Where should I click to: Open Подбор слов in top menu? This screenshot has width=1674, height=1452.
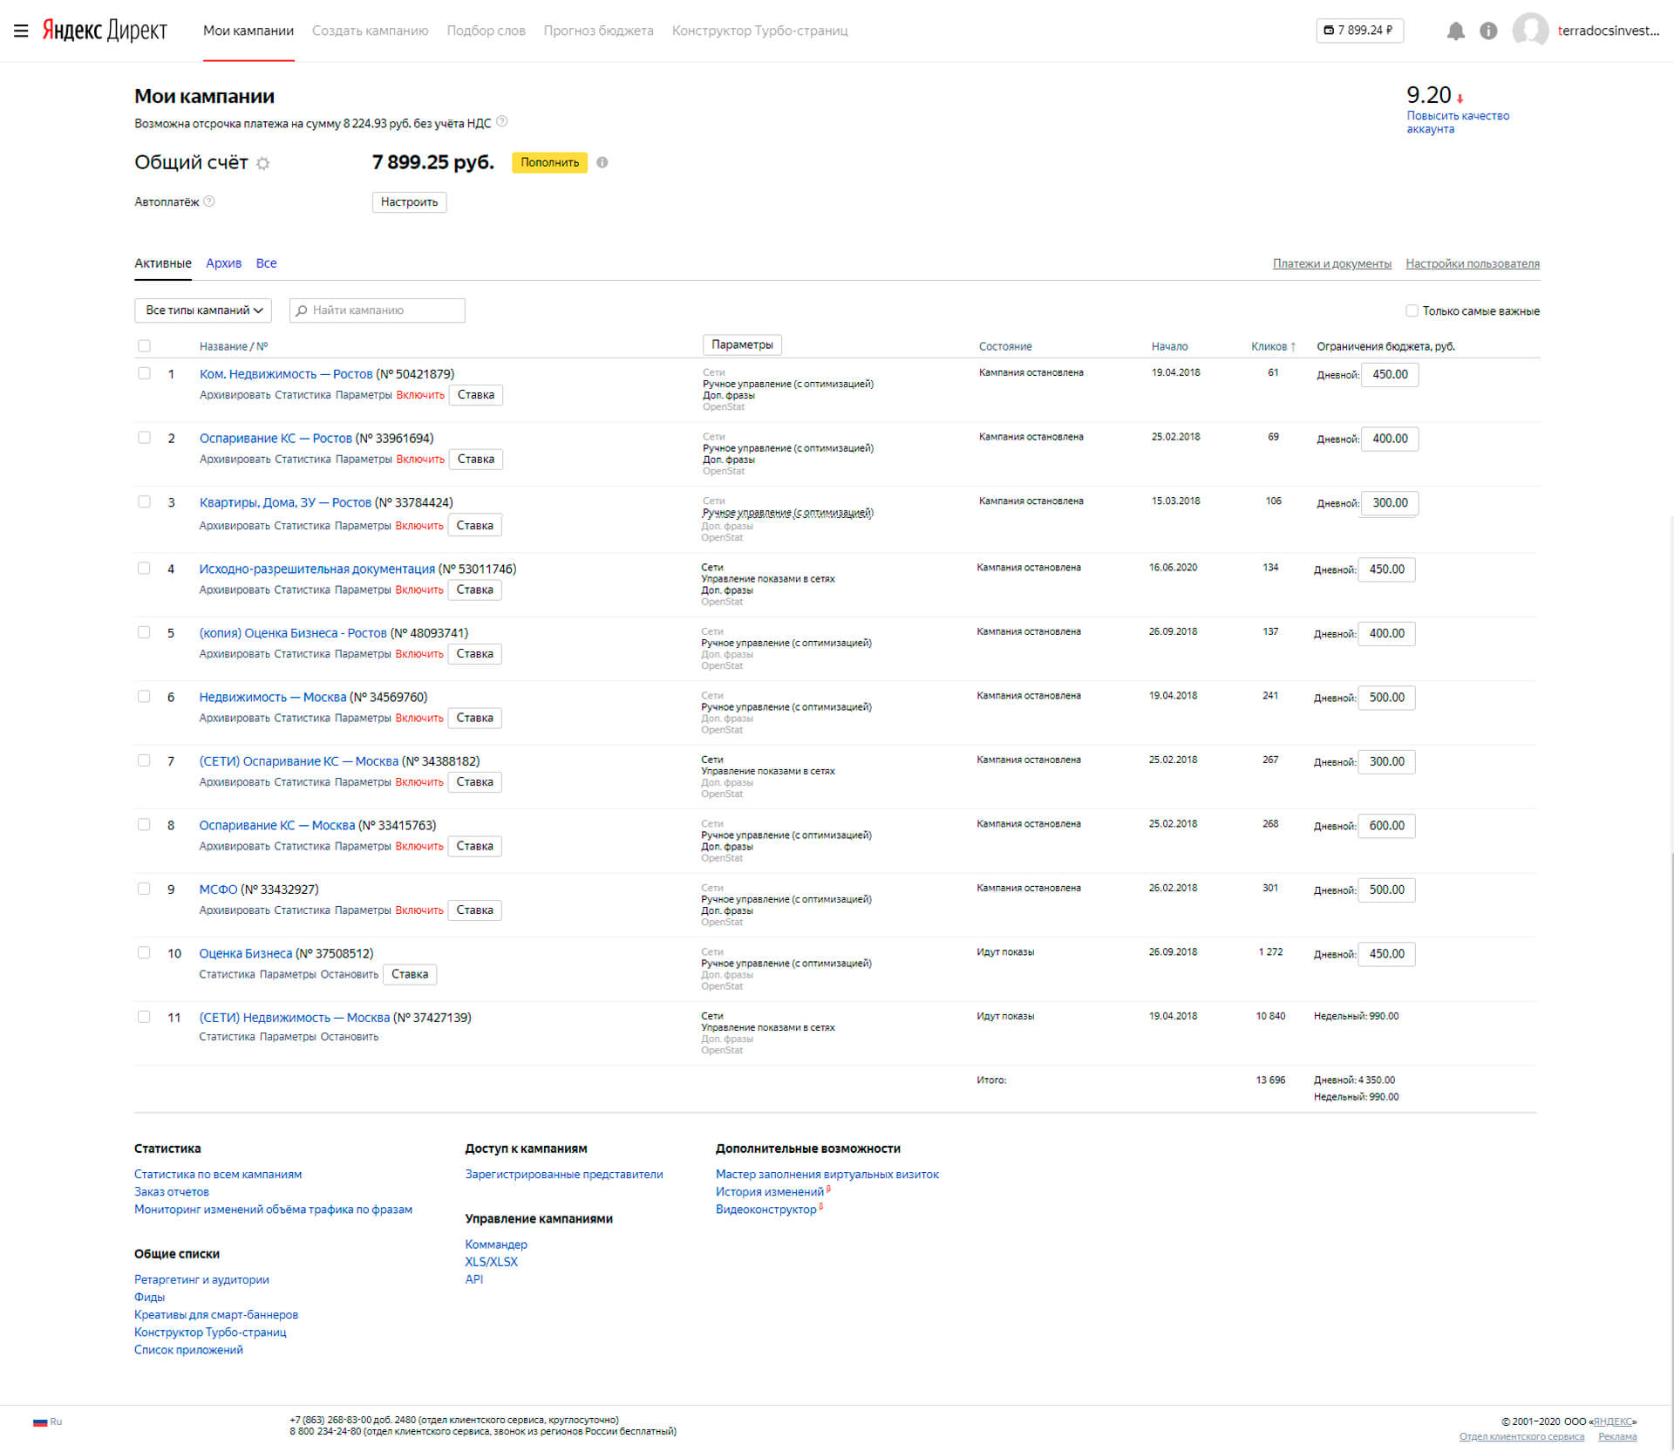click(487, 31)
